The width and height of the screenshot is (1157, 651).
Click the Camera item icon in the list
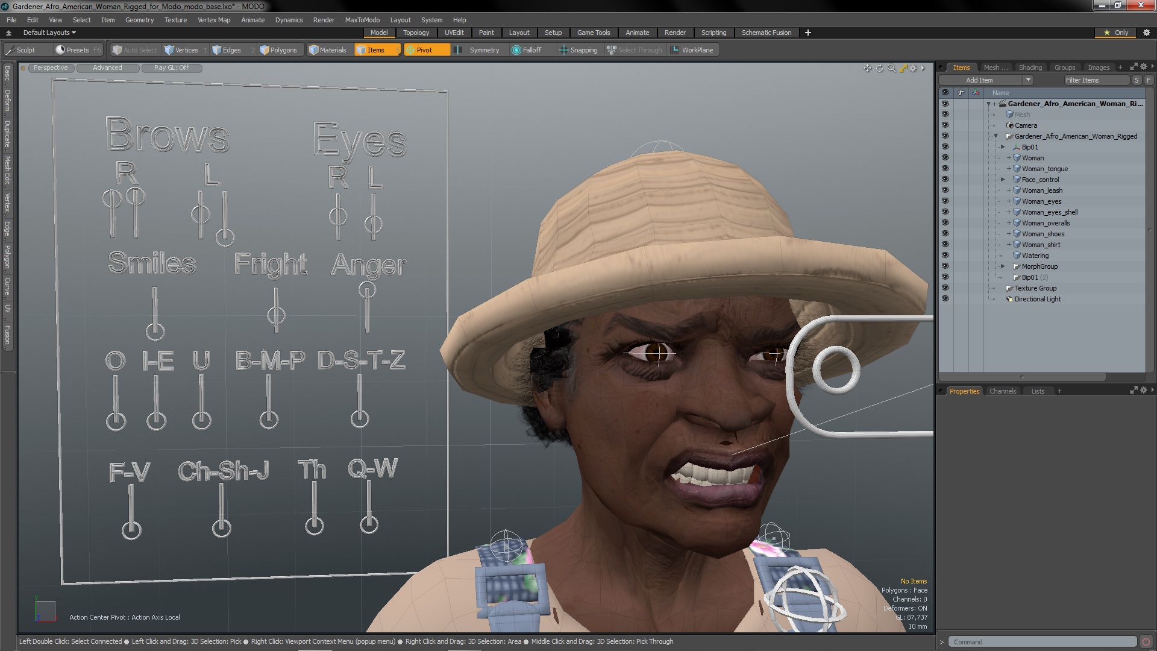[1010, 125]
